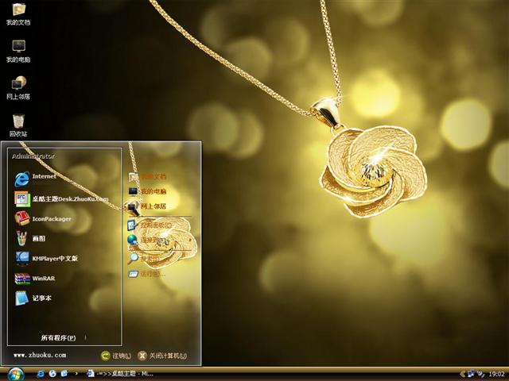
Task: Expand 所有程序 all programs list
Action: [x=60, y=337]
